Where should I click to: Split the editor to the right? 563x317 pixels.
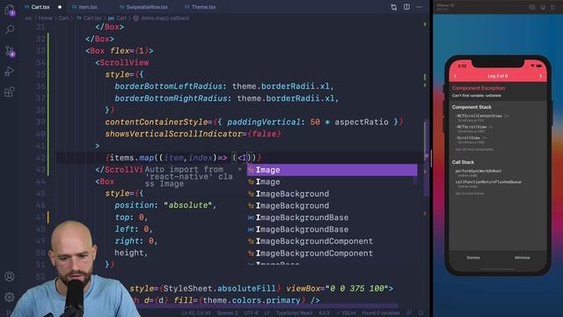tap(406, 7)
